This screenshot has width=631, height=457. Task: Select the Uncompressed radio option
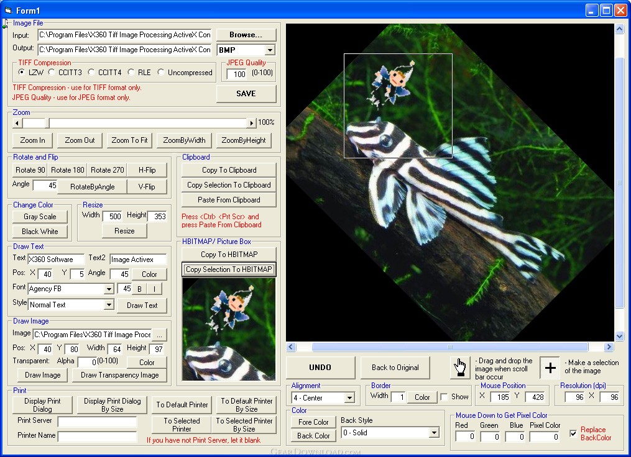coord(162,73)
